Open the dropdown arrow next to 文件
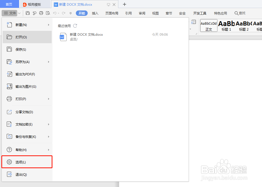 coord(19,13)
